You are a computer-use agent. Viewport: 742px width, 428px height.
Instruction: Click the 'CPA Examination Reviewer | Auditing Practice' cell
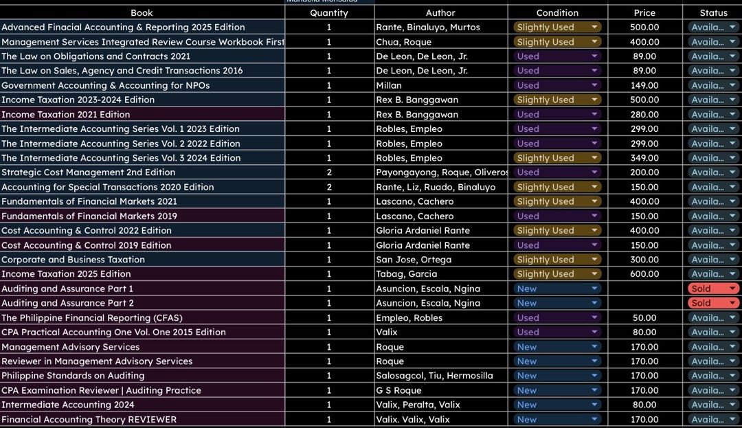[x=142, y=390]
